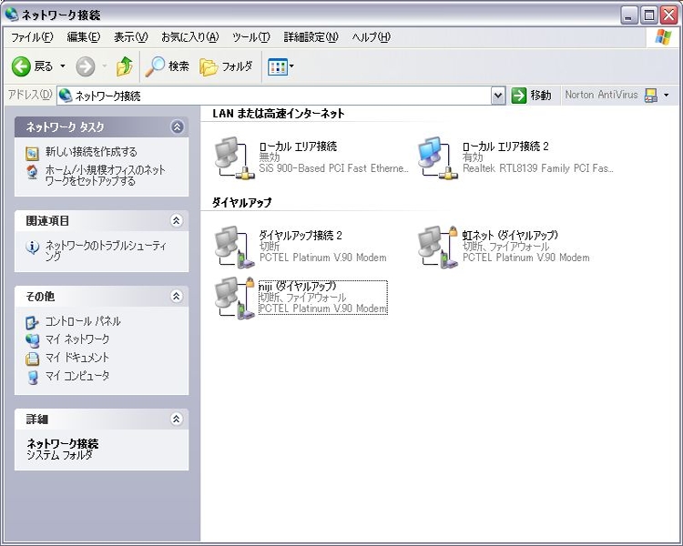Click the grayed Forward arrow button
Screen dimensions: 683x546
coord(86,66)
